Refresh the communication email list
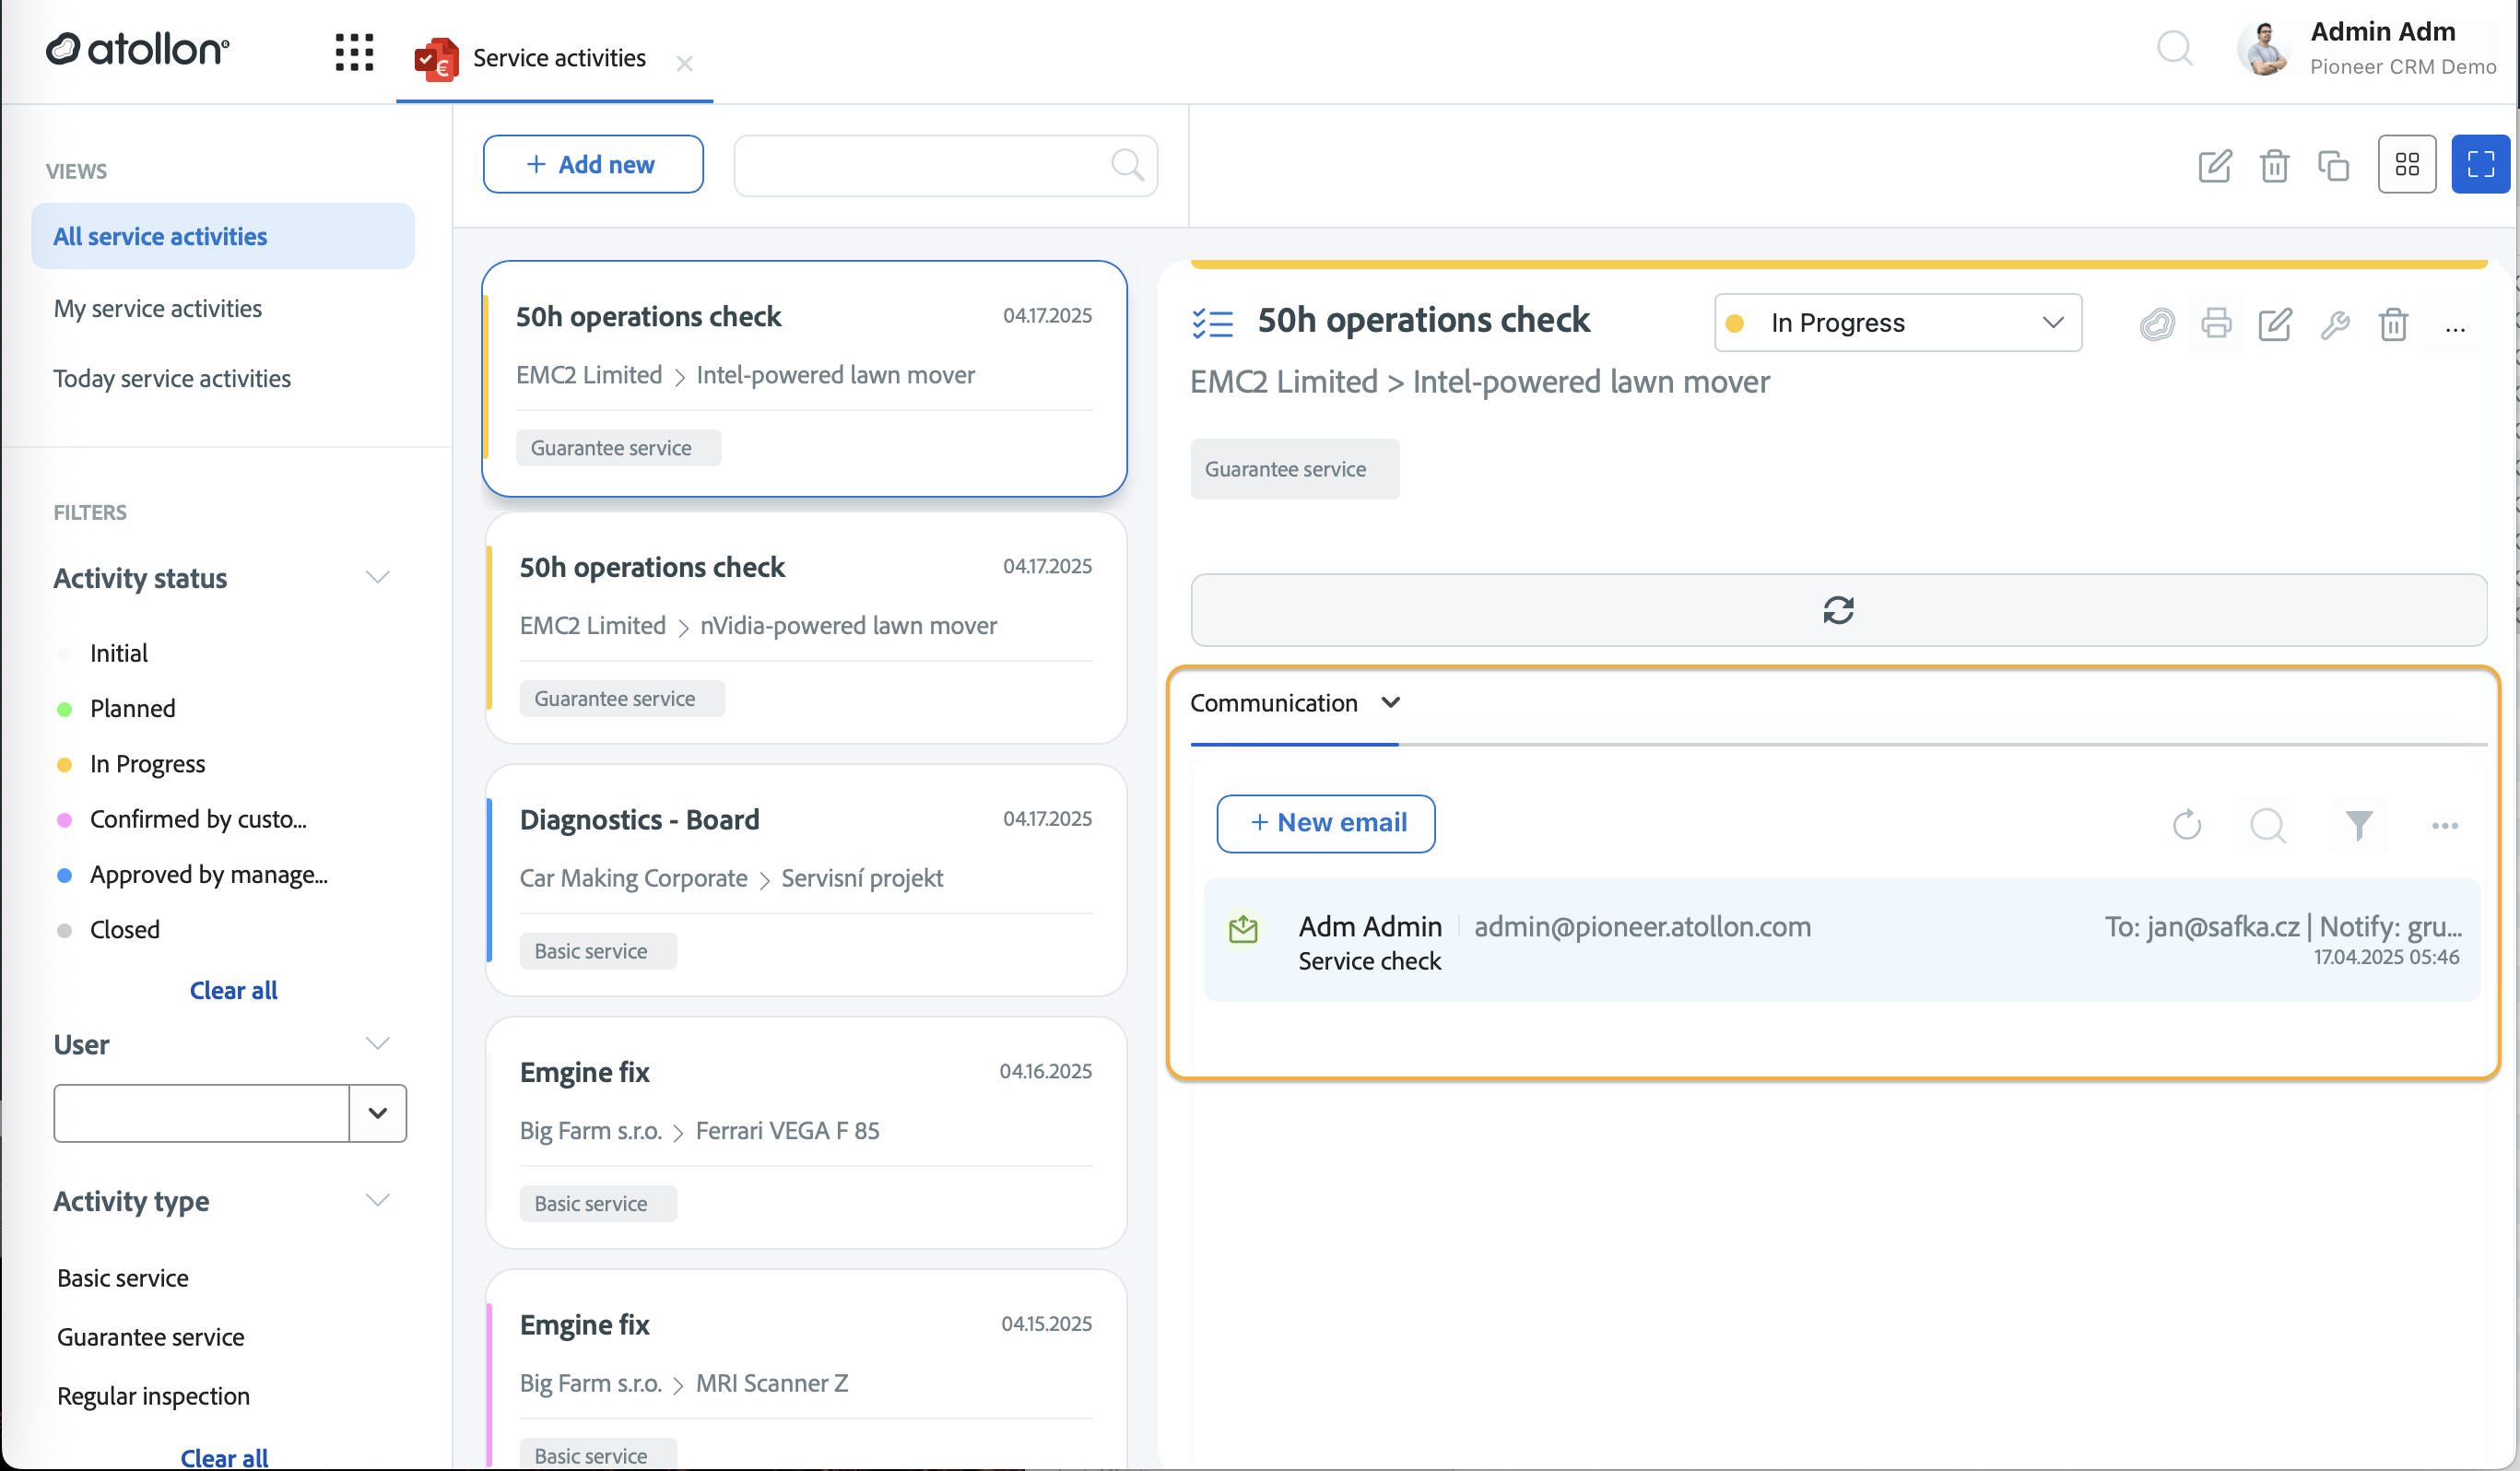Image resolution: width=2520 pixels, height=1471 pixels. [2187, 825]
